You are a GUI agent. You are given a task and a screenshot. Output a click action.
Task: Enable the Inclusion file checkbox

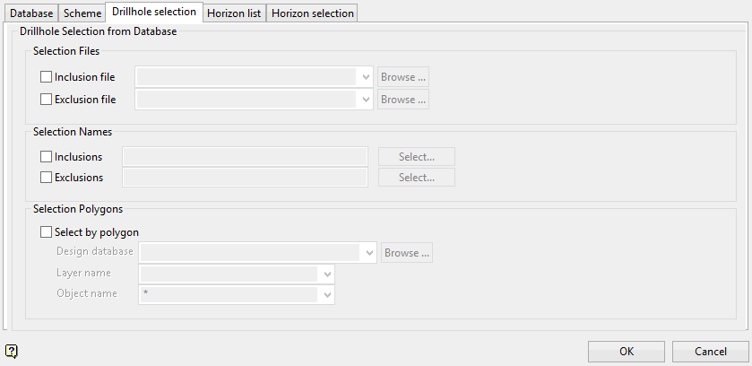[47, 77]
